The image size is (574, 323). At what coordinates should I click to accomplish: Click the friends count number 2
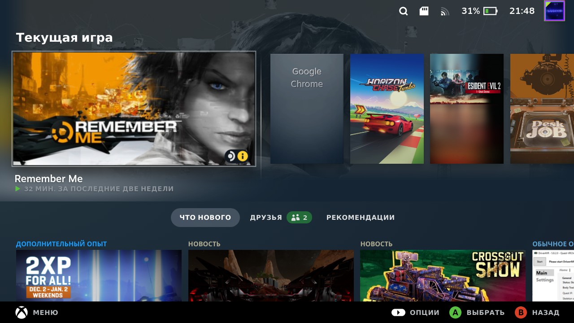click(x=305, y=218)
